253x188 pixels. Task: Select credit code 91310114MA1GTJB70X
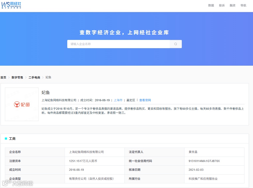204,161
